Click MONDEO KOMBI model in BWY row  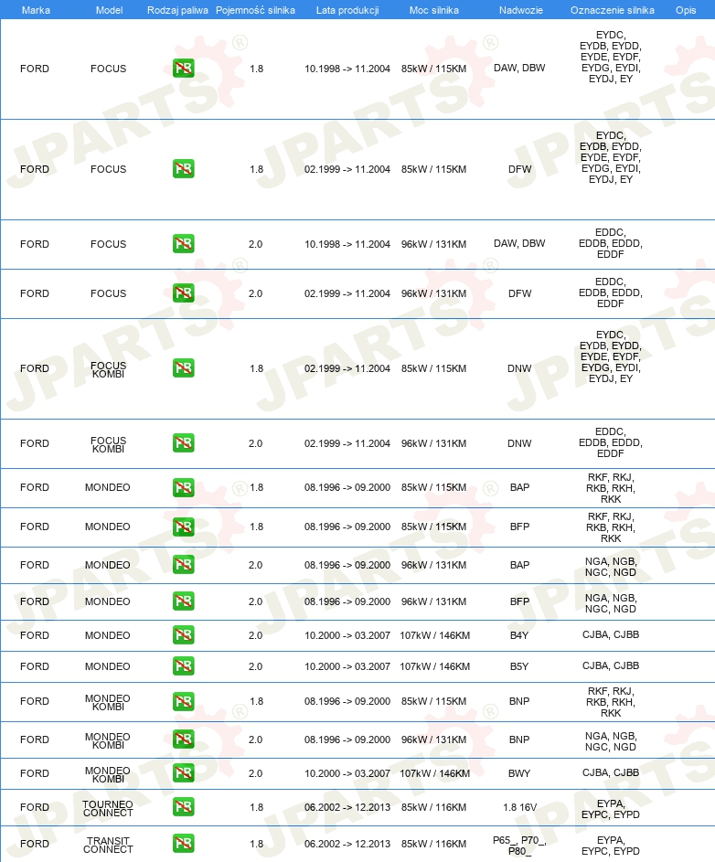point(108,774)
